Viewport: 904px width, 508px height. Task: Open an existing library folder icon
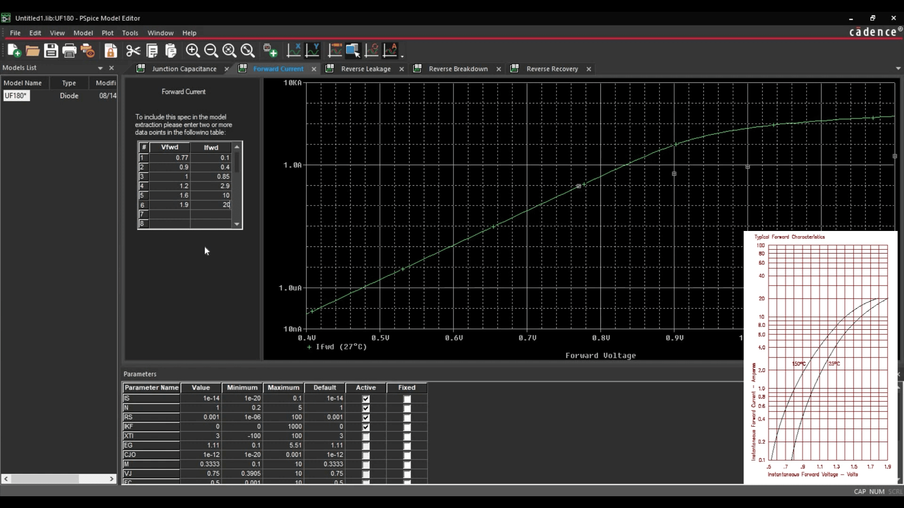pos(32,50)
